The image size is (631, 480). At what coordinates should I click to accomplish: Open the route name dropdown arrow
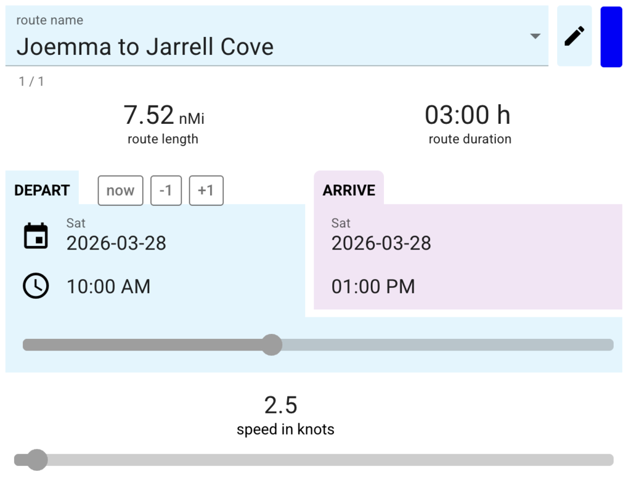coord(535,36)
